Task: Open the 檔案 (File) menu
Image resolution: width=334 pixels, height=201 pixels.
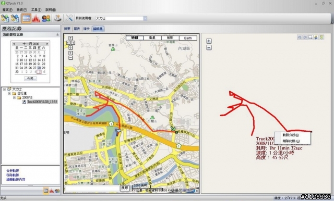Action: pos(7,10)
